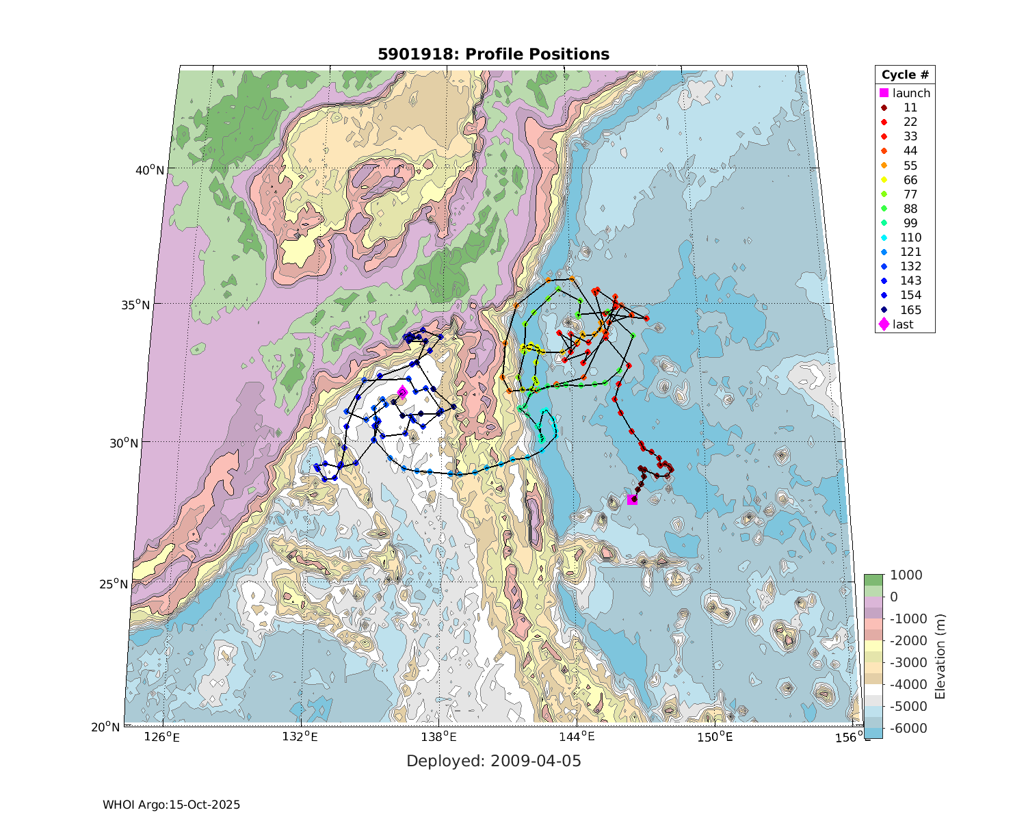
Task: Click the magenta launch square in legend
Action: 884,93
